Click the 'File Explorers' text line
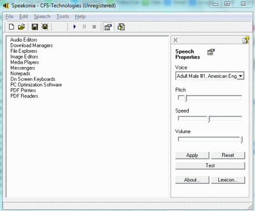The width and height of the screenshot is (255, 211). 24,51
